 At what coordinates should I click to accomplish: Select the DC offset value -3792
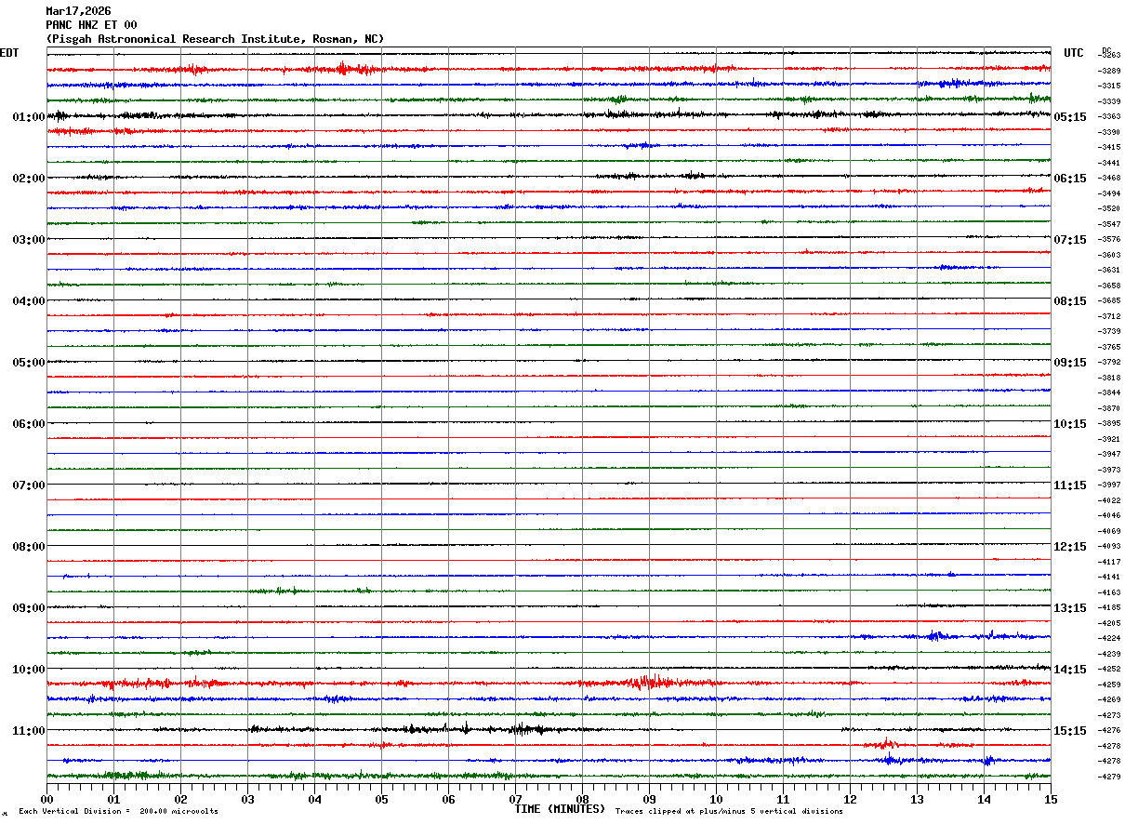click(x=1109, y=362)
